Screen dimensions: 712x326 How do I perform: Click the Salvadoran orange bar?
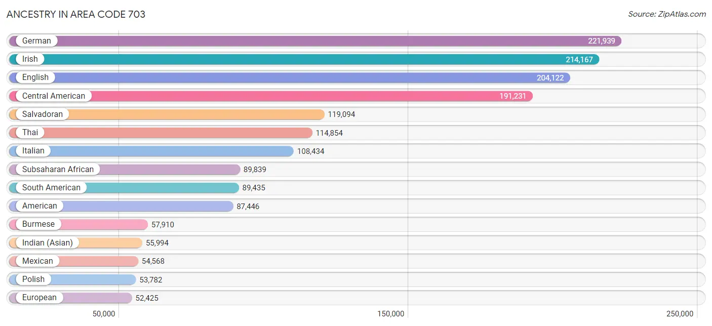tap(167, 114)
